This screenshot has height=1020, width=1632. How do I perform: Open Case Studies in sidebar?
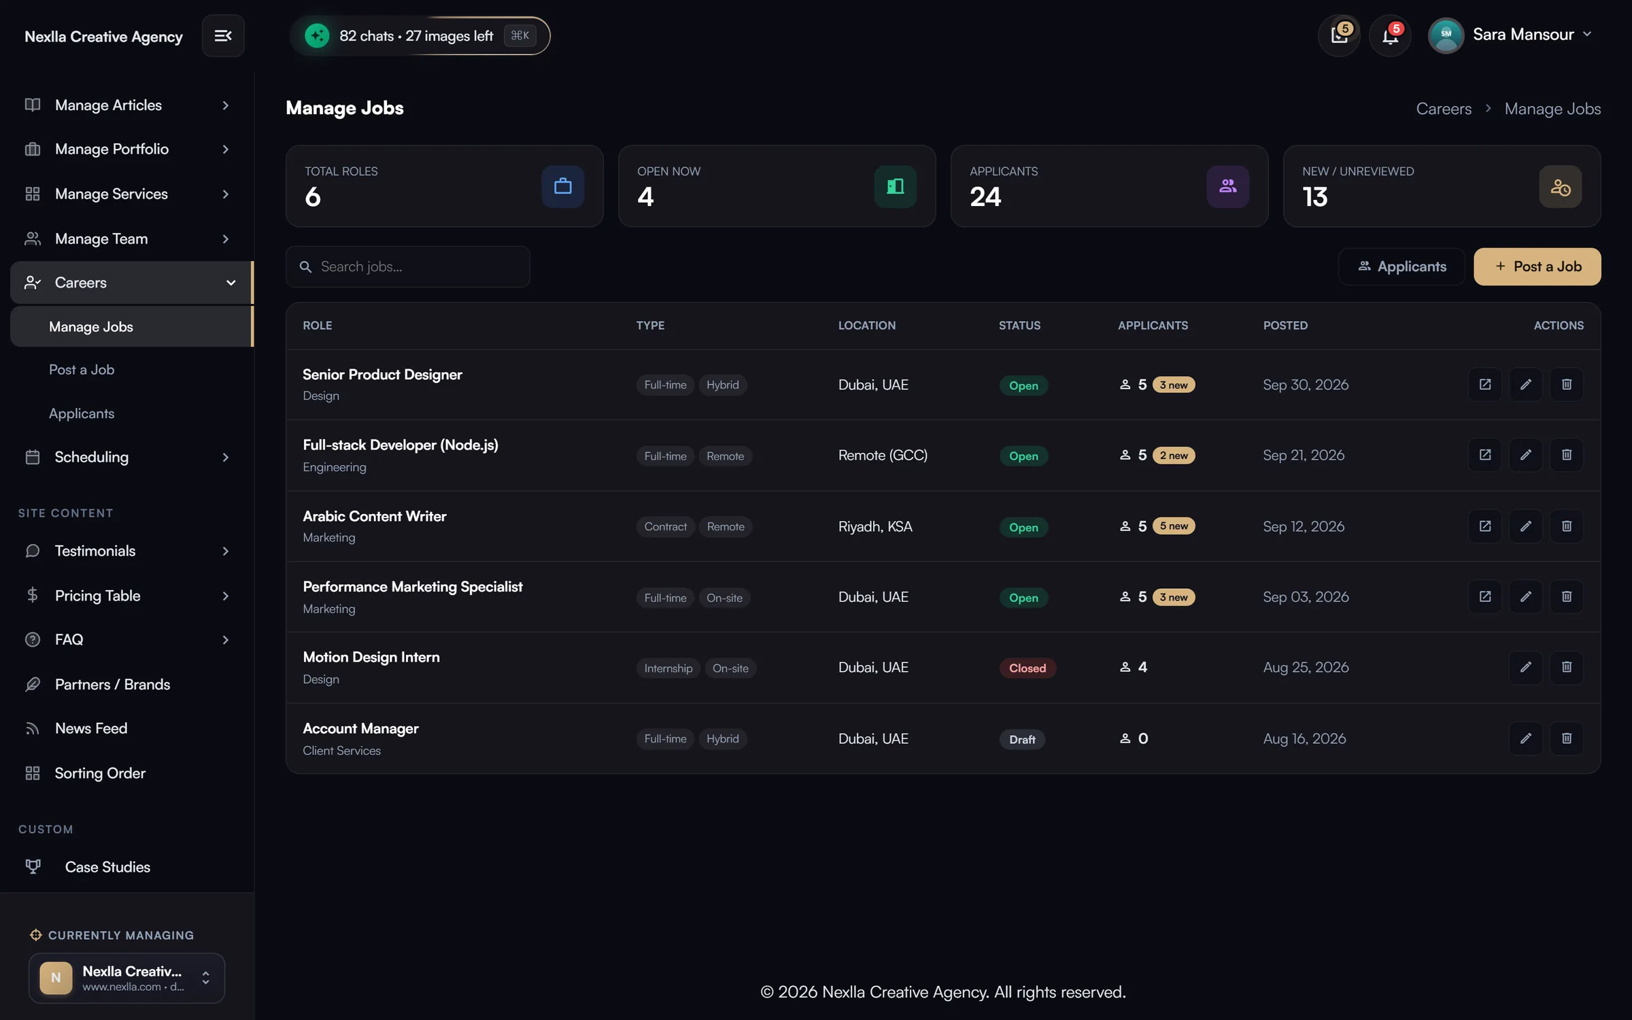(x=107, y=867)
